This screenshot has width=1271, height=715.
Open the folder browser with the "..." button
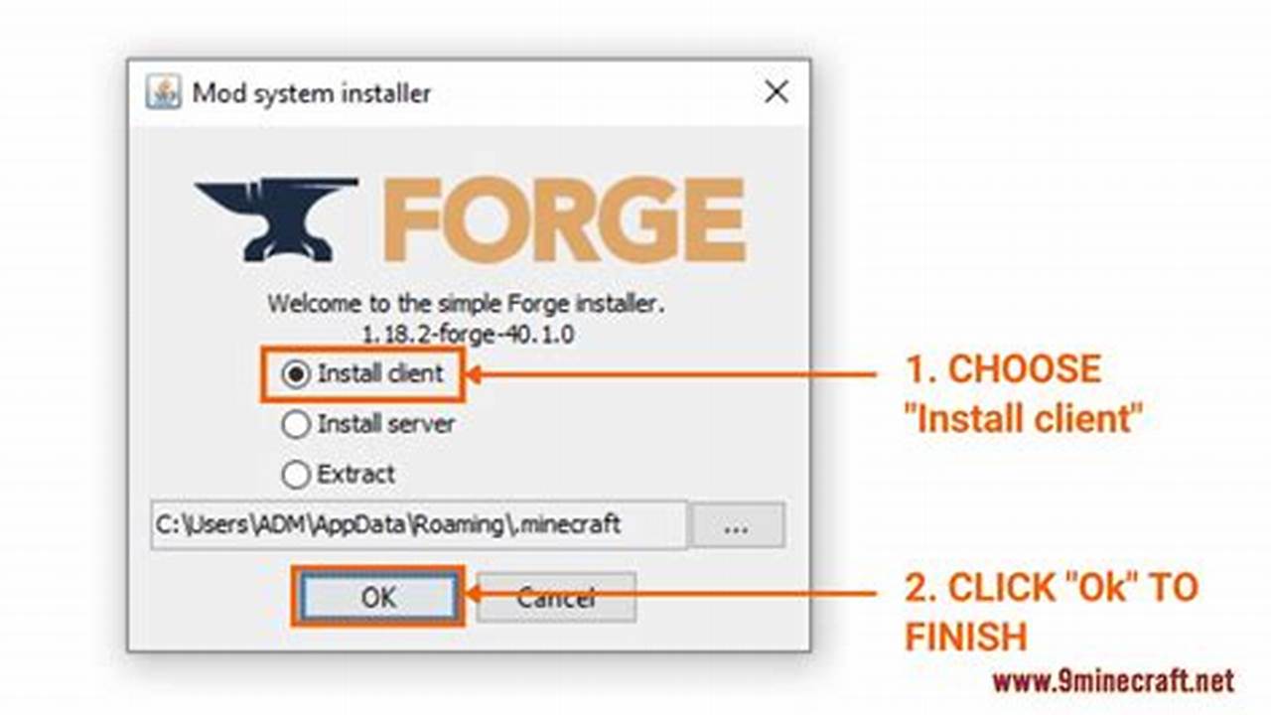pos(737,525)
